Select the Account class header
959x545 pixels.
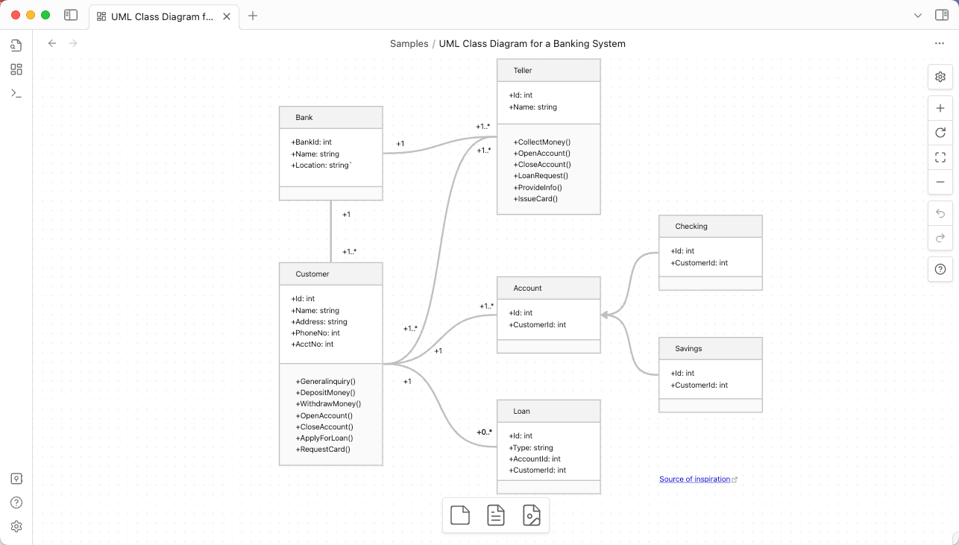point(549,288)
